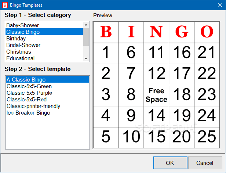This screenshot has width=226, height=173.
Task: Click the Cancel button
Action: pos(205,163)
